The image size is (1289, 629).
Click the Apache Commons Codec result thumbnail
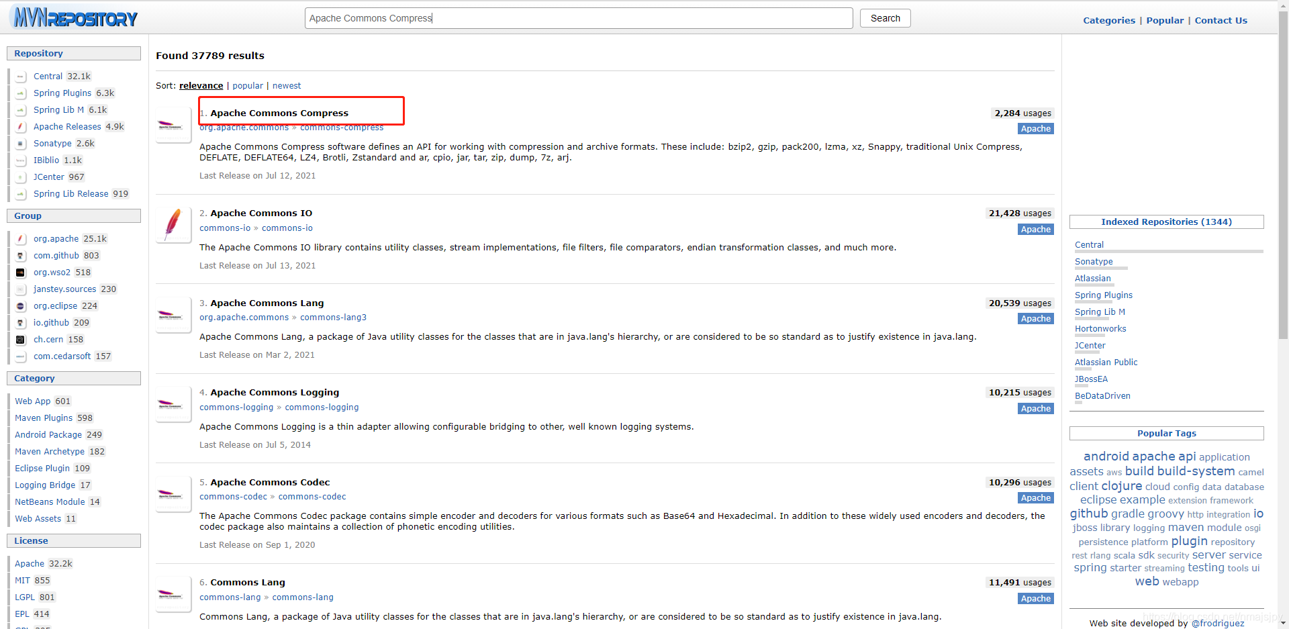(x=173, y=494)
